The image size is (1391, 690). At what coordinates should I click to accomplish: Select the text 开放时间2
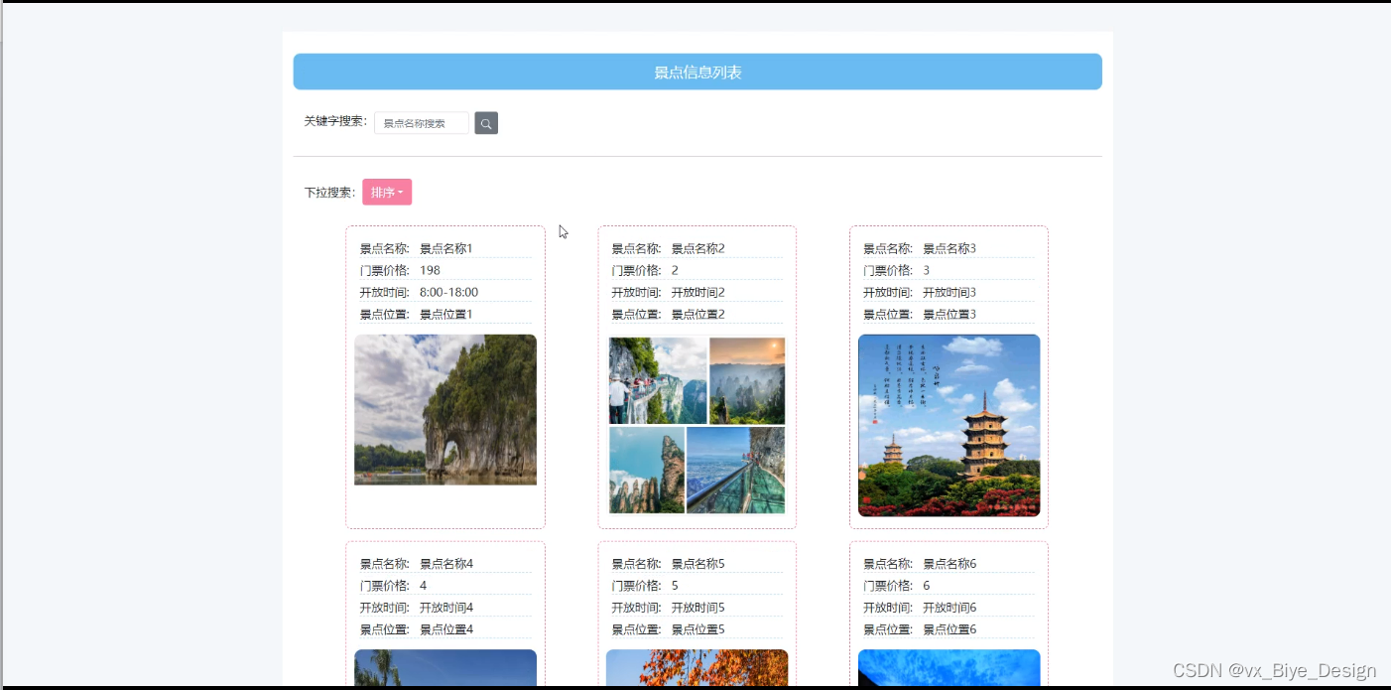point(698,292)
